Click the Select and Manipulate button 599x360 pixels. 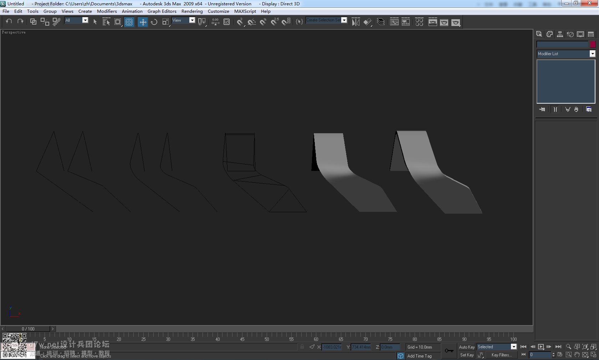pos(215,22)
